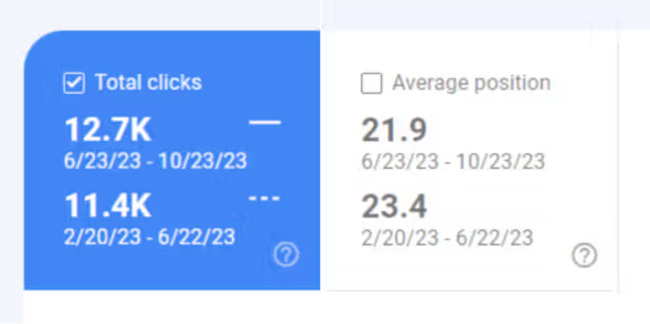The height and width of the screenshot is (324, 650).
Task: Click empty panel right of Average position
Action: pos(634,166)
